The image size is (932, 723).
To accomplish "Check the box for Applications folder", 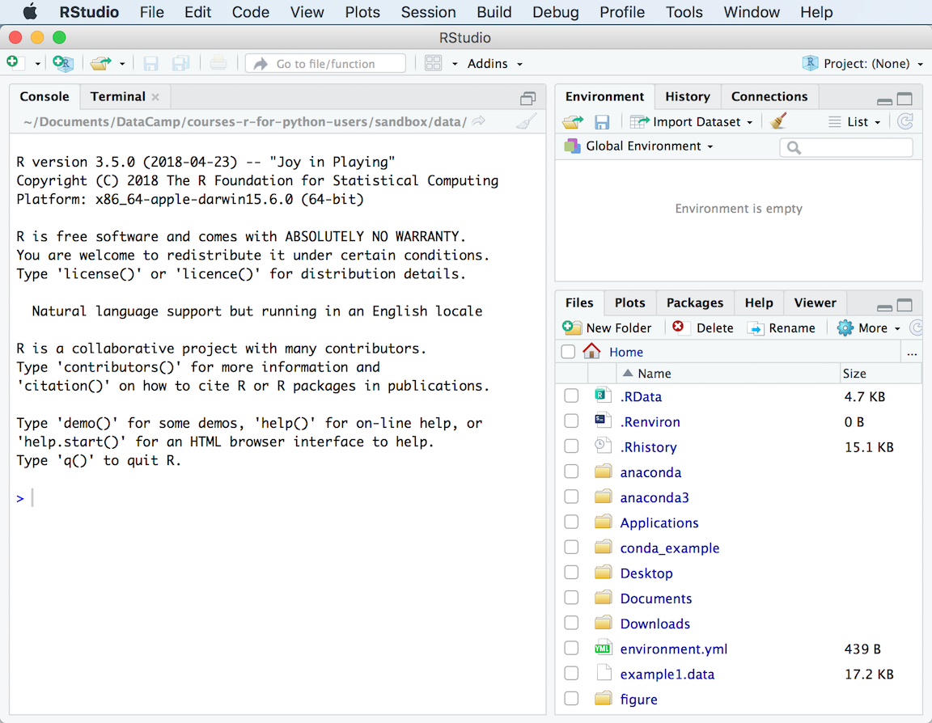I will pyautogui.click(x=571, y=522).
